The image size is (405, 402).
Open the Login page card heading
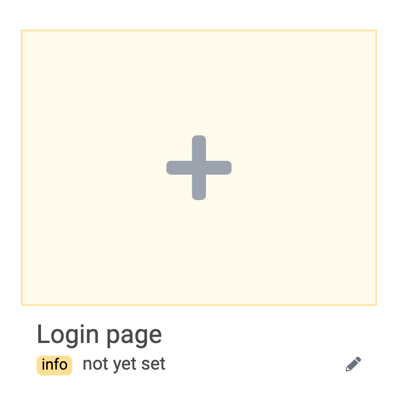[x=100, y=335]
